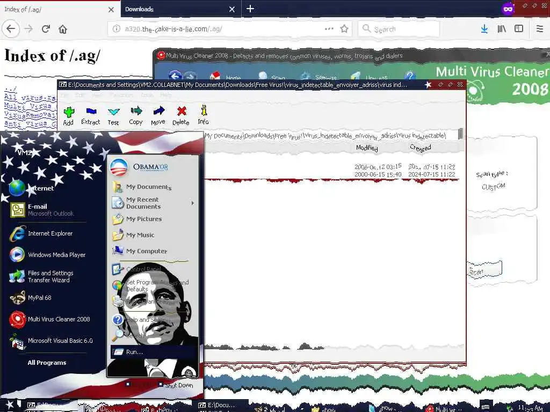
Task: Go to the browser home page
Action: coord(63,29)
